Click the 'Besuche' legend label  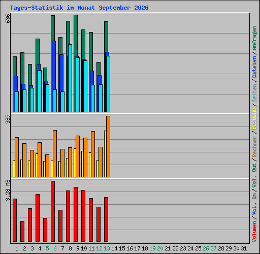pos(254,119)
